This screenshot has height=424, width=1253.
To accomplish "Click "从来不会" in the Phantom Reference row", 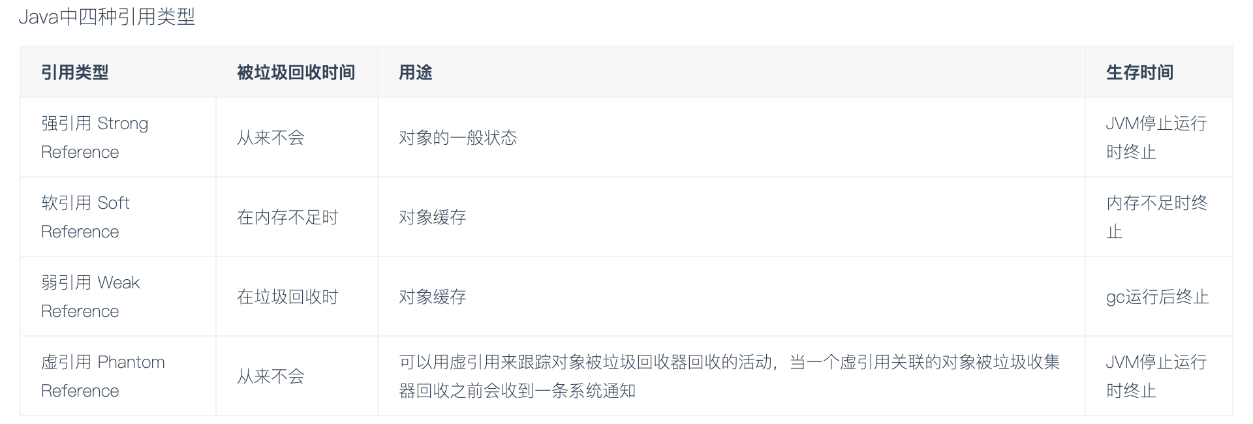I will pos(271,376).
